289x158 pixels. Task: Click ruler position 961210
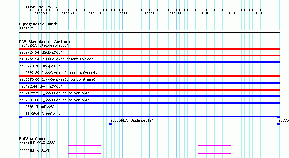pyautogui.click(x=203, y=13)
